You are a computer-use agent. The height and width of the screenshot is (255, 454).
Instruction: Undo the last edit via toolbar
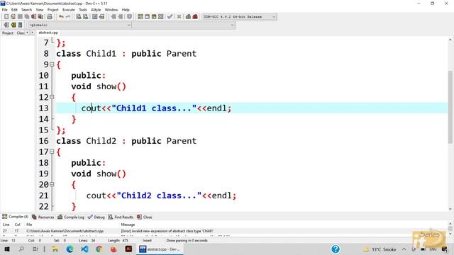(x=61, y=17)
